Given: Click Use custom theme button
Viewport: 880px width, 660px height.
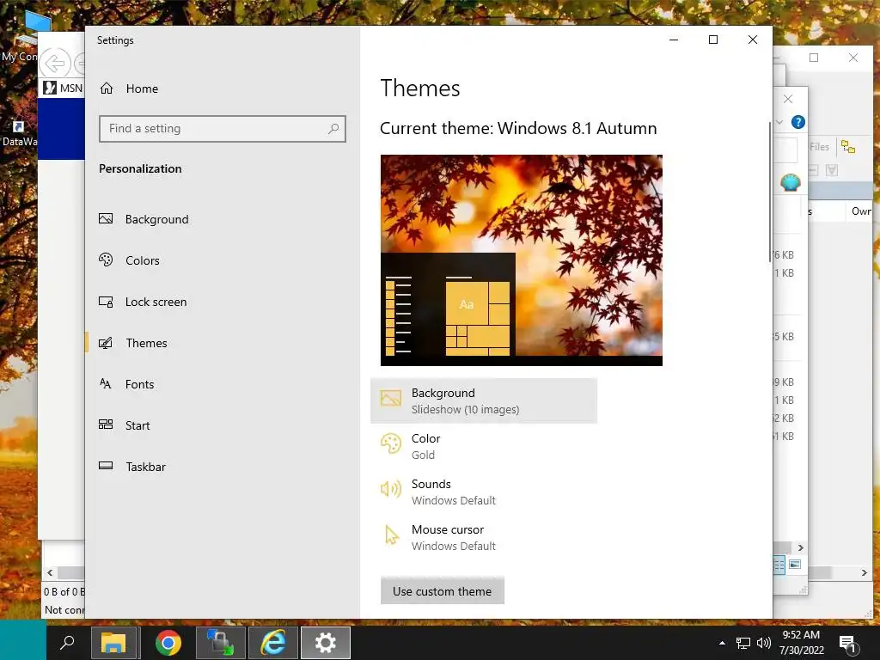Looking at the screenshot, I should coord(443,591).
